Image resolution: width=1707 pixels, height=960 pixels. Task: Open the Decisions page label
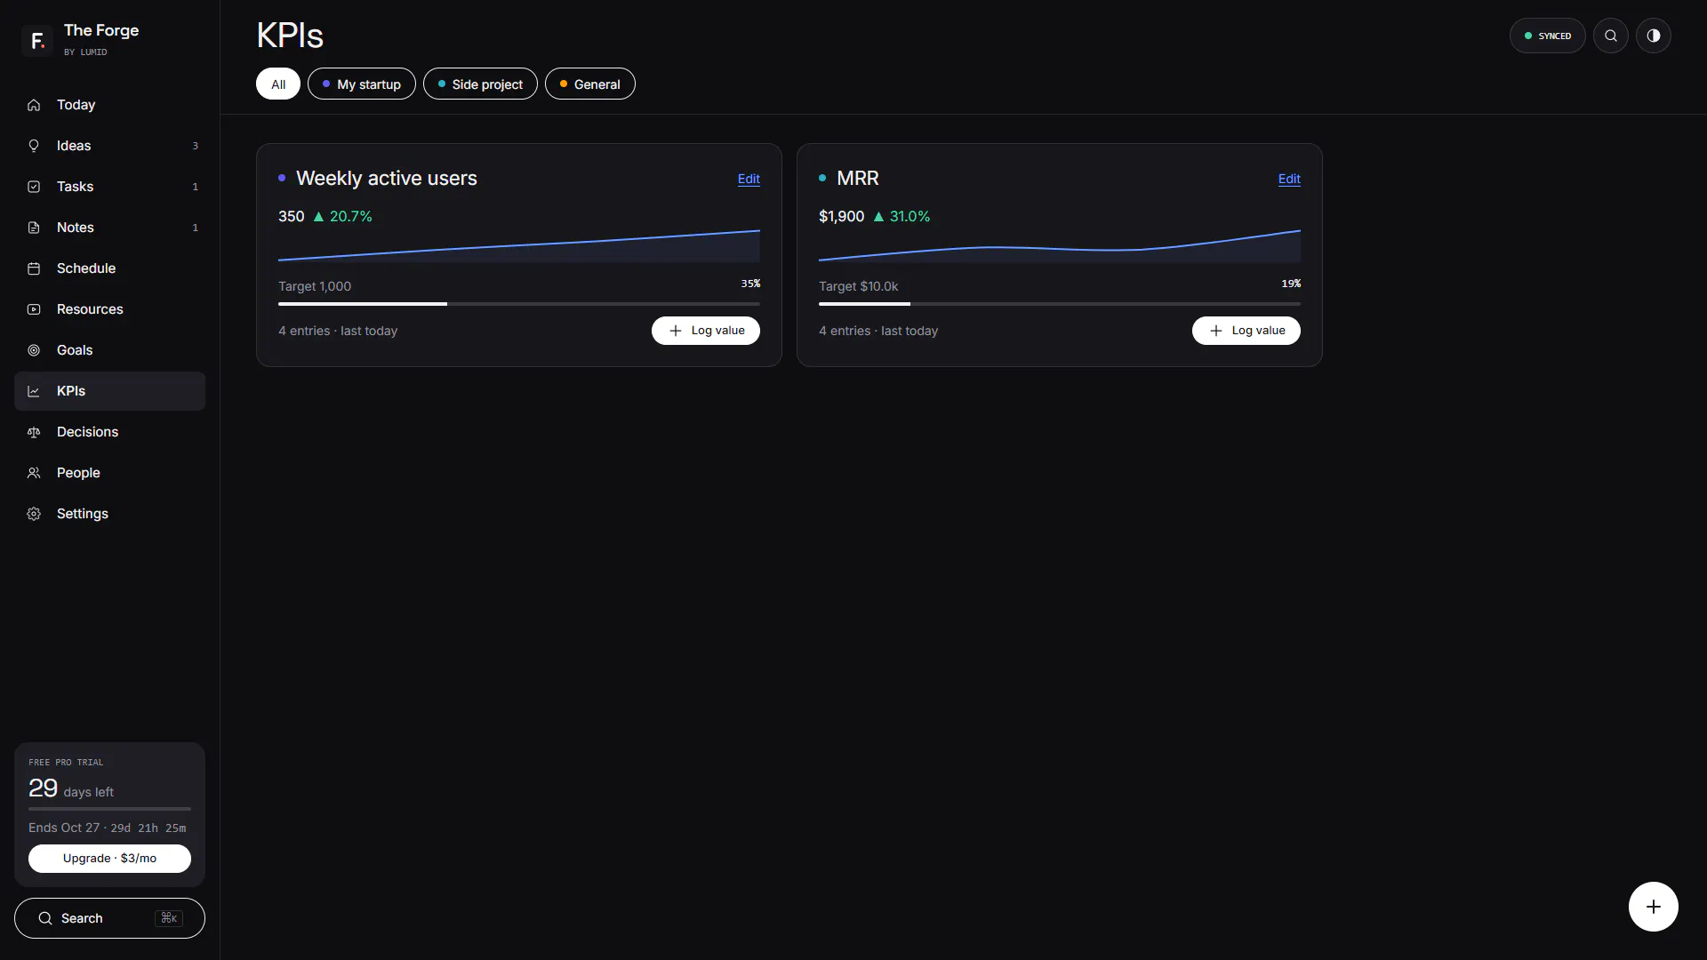click(x=87, y=432)
